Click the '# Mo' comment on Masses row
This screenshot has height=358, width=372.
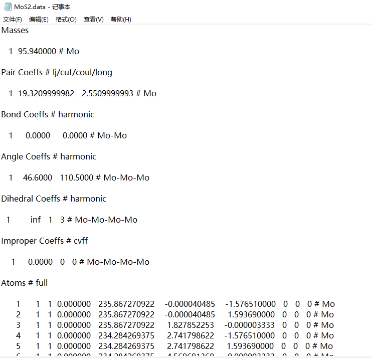[69, 51]
